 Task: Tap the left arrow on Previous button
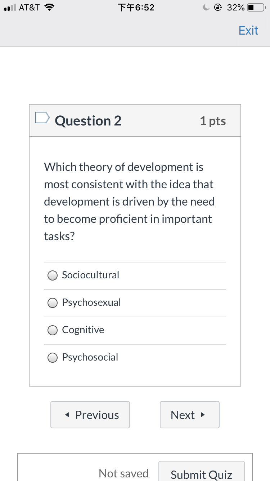67,415
